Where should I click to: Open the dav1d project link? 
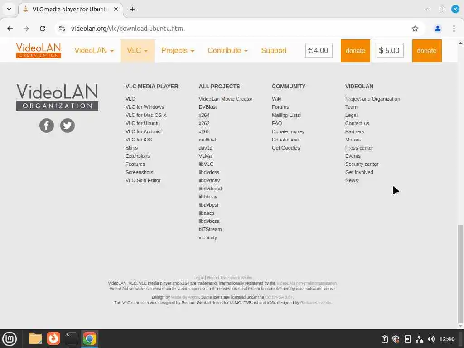click(205, 148)
